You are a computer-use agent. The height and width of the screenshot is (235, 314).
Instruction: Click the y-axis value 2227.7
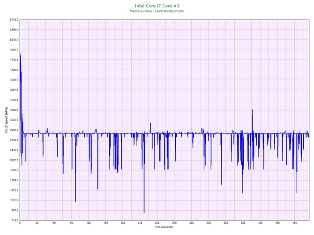click(x=14, y=160)
